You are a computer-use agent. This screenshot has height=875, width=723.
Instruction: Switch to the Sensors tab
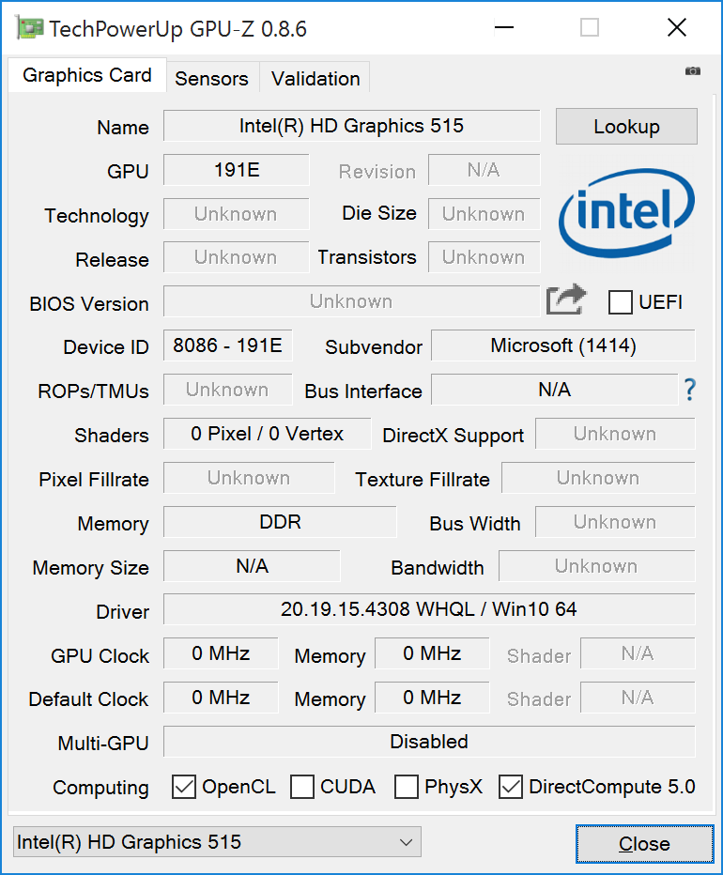[x=211, y=79]
